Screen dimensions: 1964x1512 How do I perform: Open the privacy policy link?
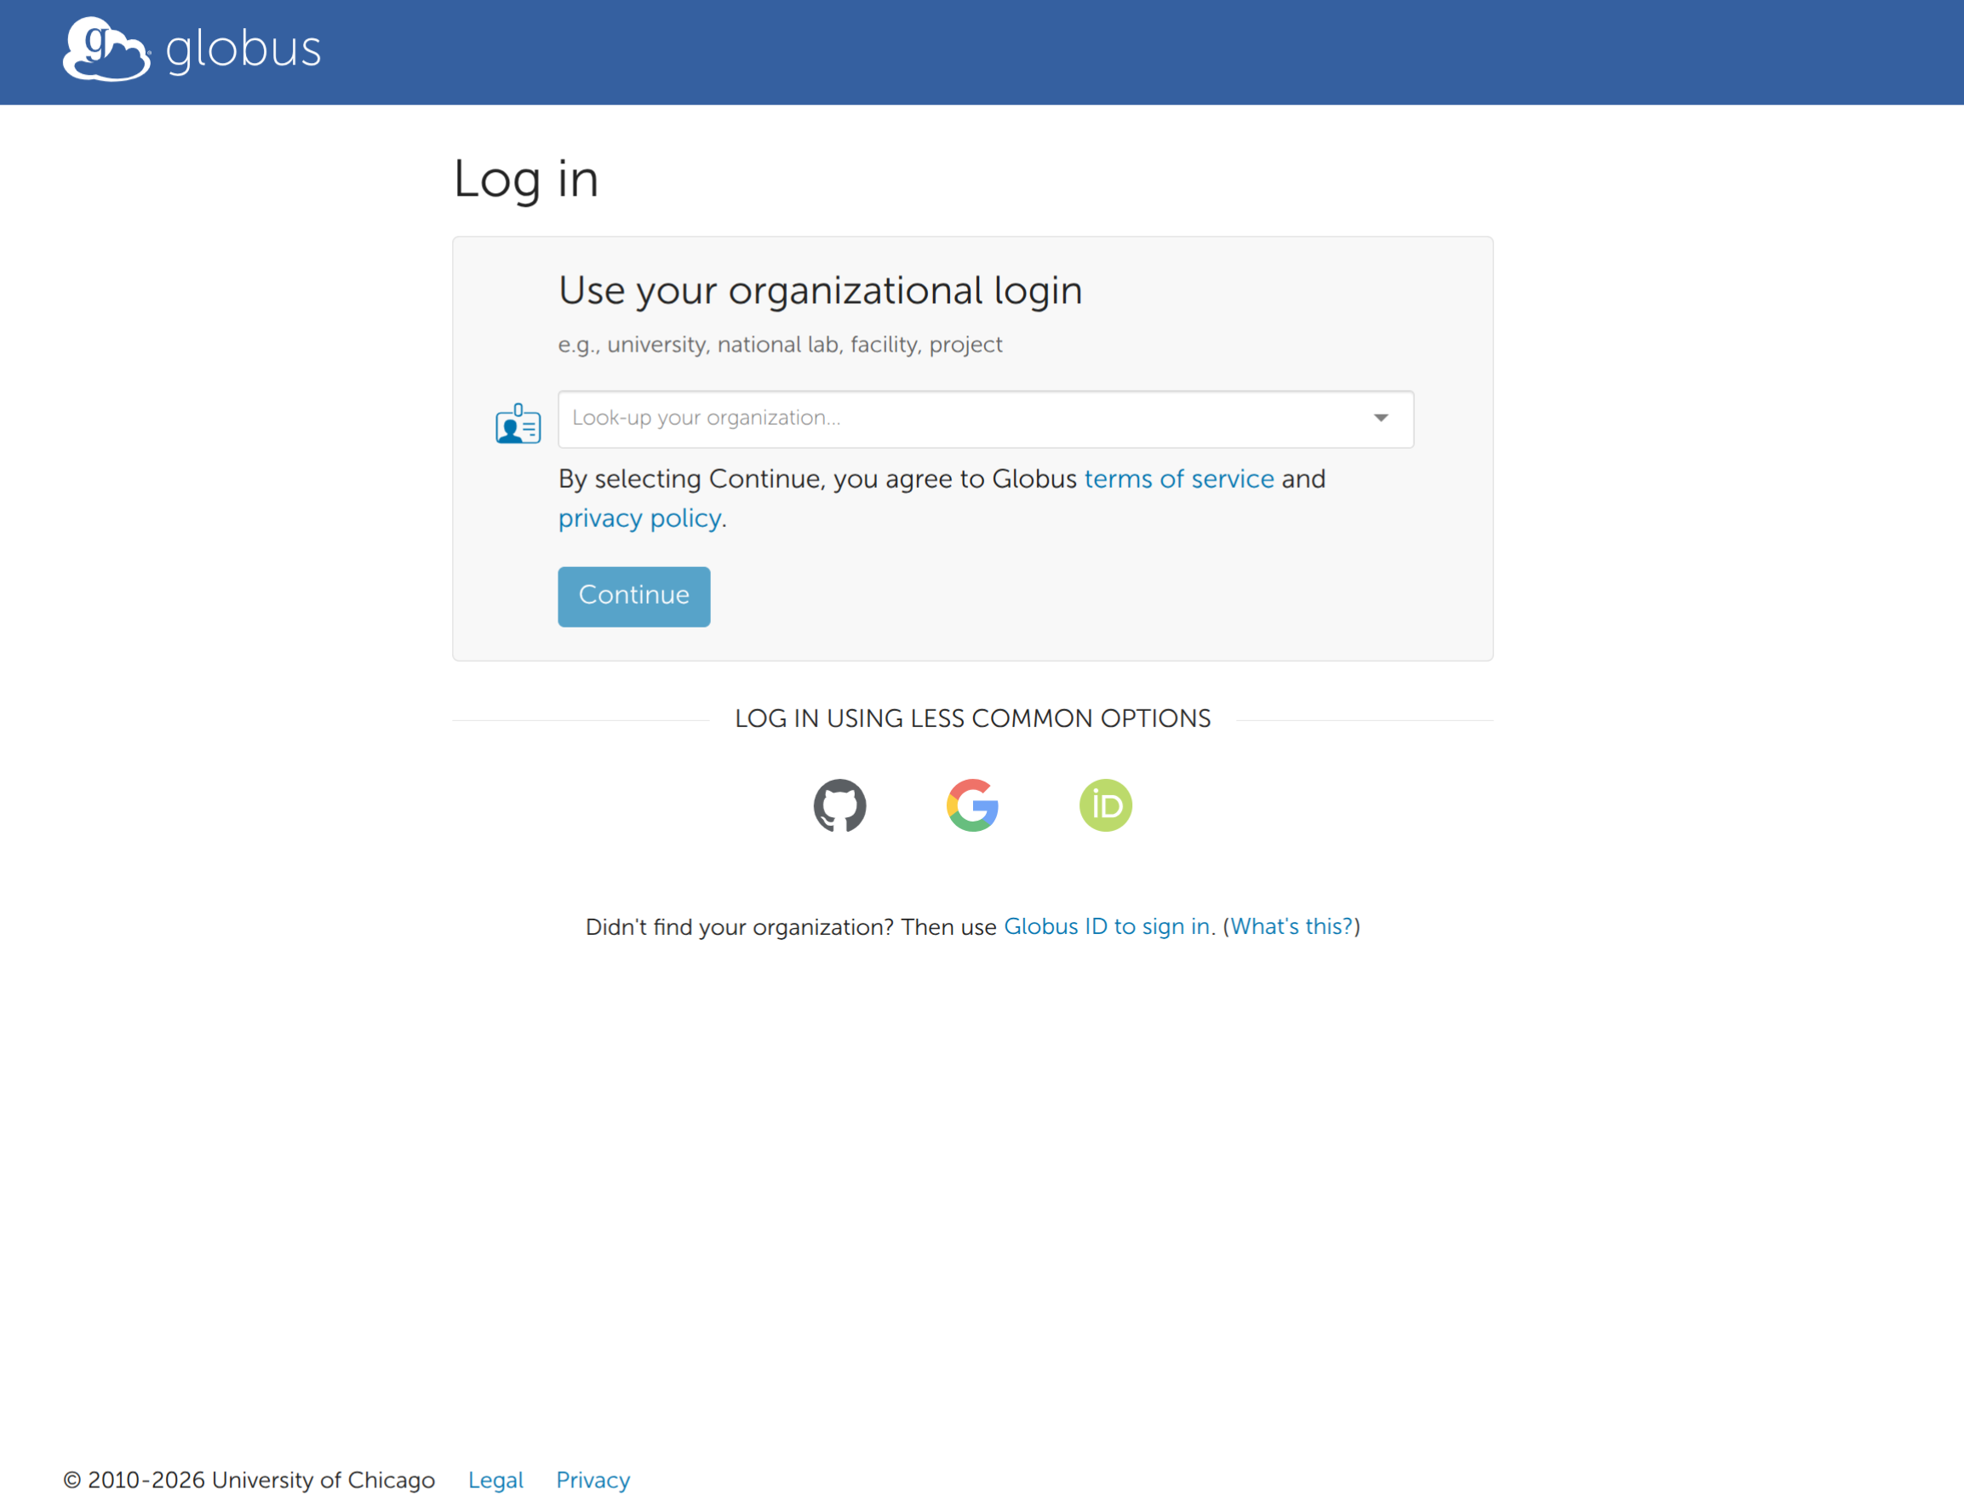[x=639, y=518]
